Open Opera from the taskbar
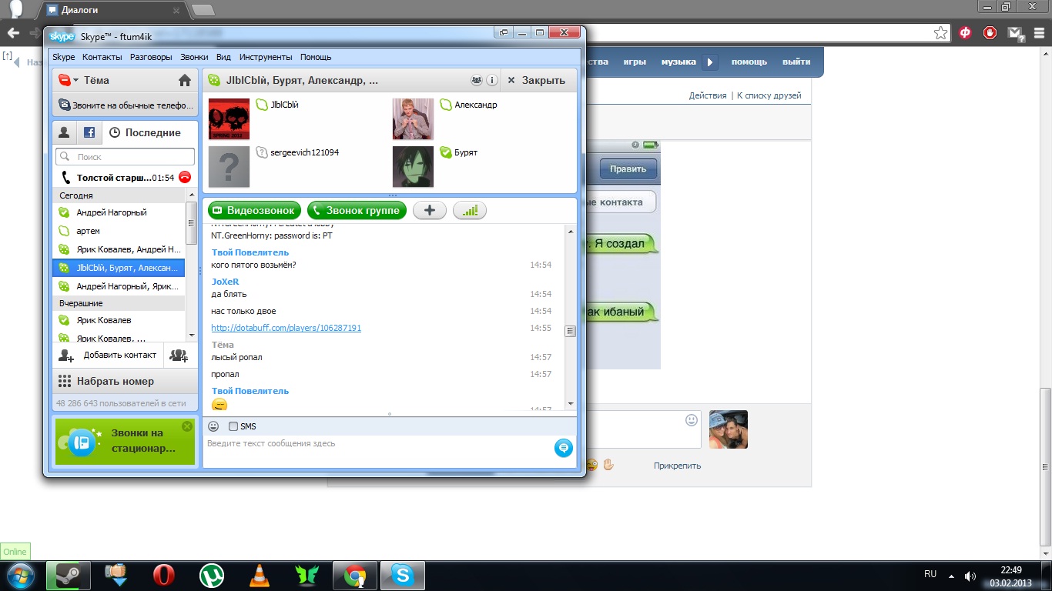This screenshot has height=591, width=1052. point(163,576)
